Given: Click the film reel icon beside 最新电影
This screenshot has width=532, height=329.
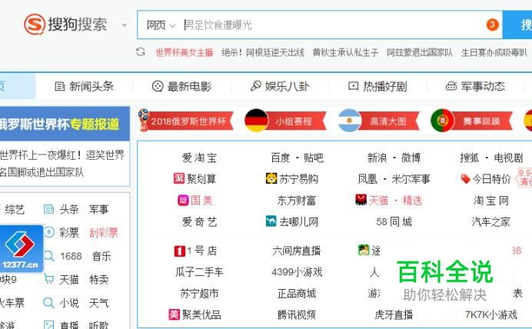Looking at the screenshot, I should (x=158, y=87).
